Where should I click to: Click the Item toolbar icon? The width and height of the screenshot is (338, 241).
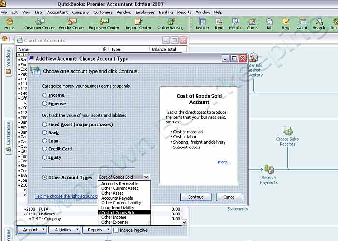click(219, 24)
